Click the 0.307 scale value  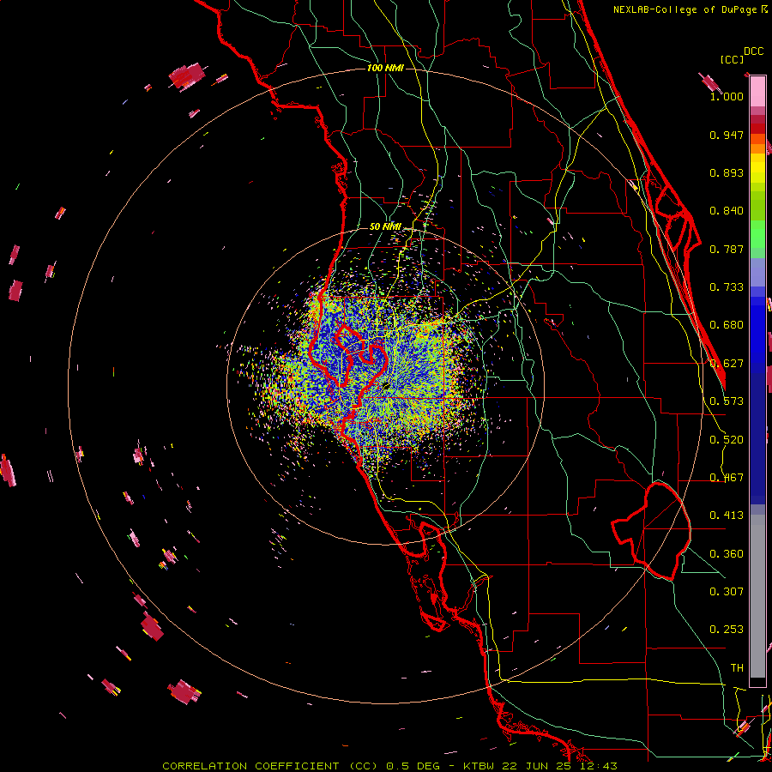pos(727,591)
